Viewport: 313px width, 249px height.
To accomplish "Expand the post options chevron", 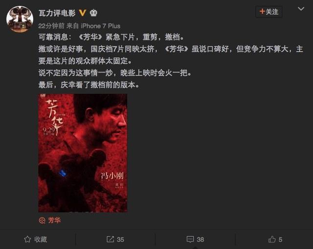I will [x=301, y=9].
